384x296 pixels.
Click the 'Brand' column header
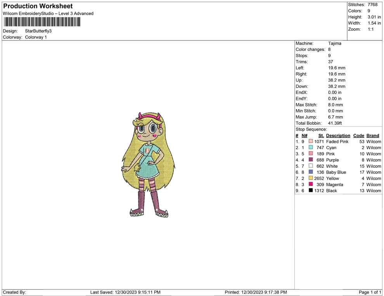(x=373, y=136)
